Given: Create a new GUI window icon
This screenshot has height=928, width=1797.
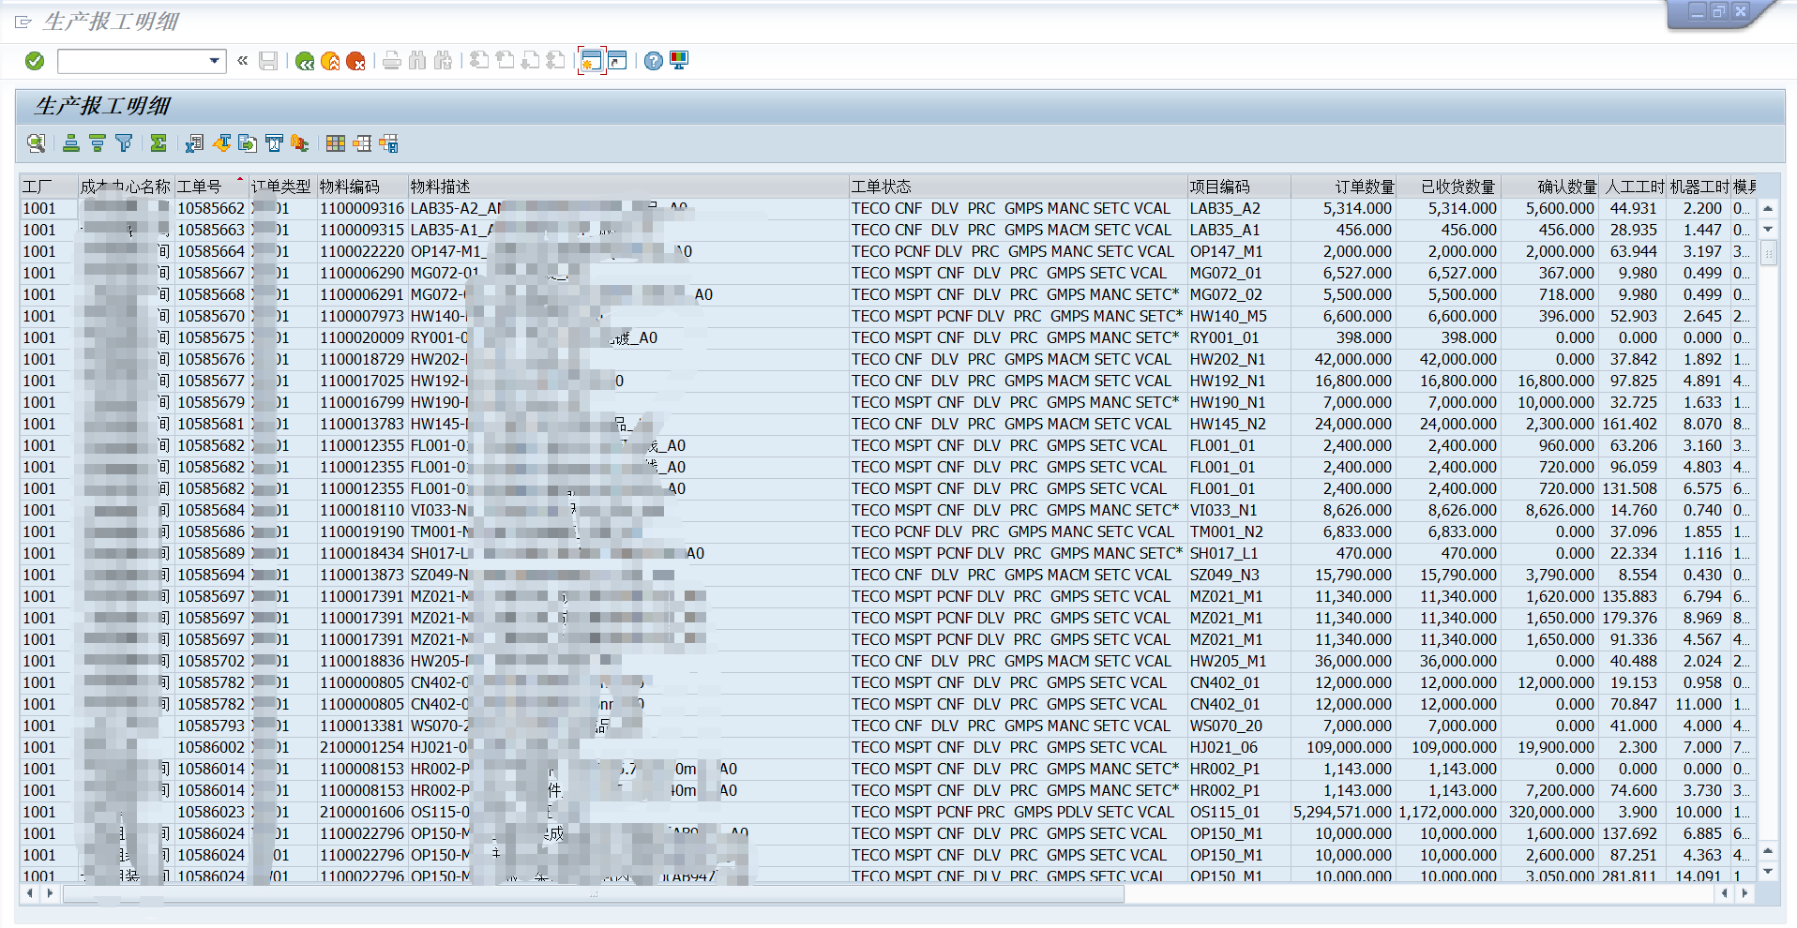Looking at the screenshot, I should tap(591, 61).
